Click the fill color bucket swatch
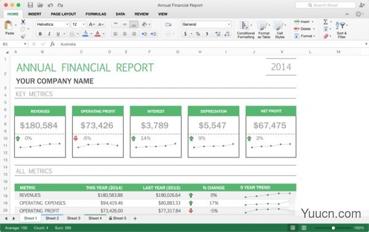 [x=85, y=34]
